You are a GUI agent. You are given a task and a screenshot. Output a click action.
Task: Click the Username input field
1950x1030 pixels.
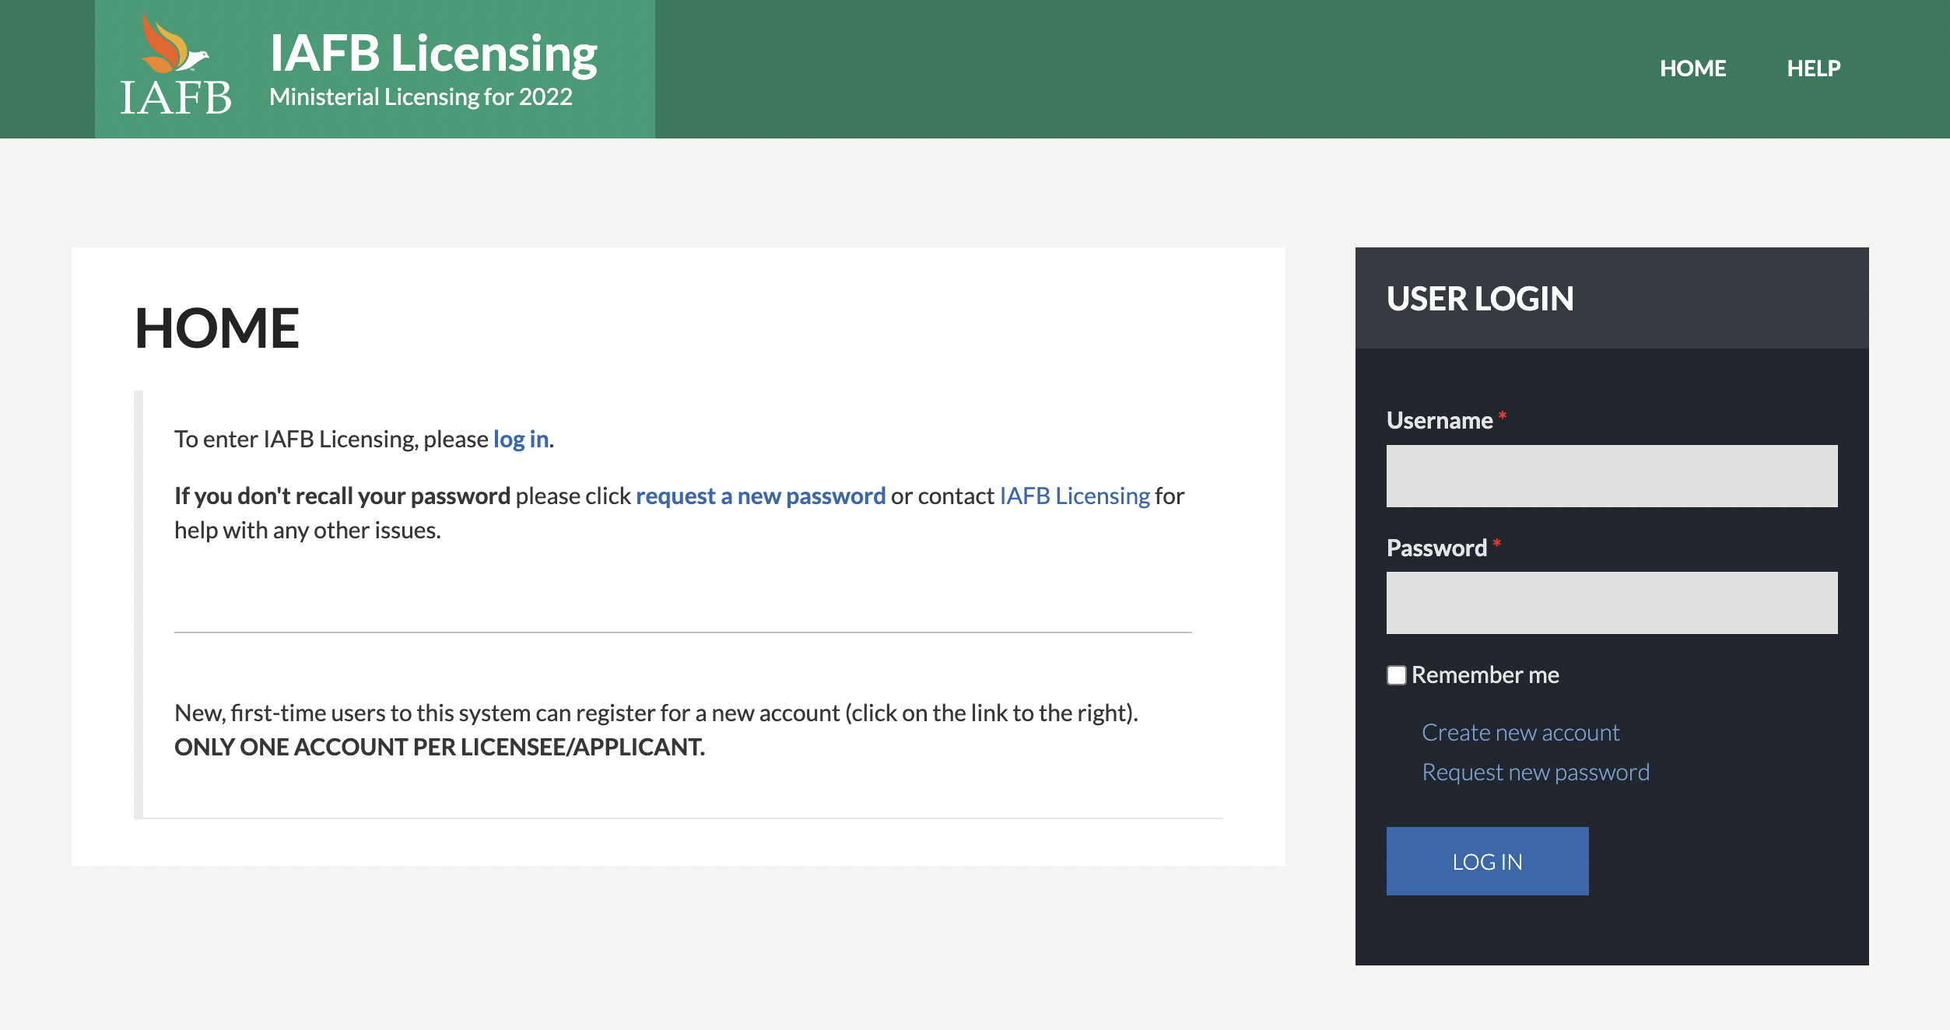point(1611,475)
